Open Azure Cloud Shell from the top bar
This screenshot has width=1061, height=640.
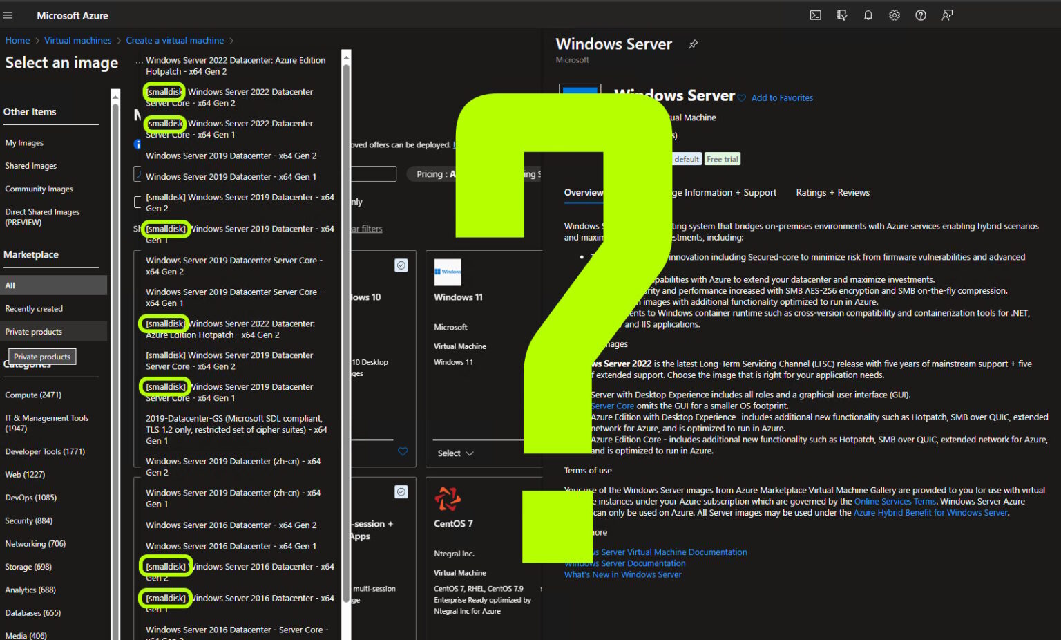pos(815,15)
